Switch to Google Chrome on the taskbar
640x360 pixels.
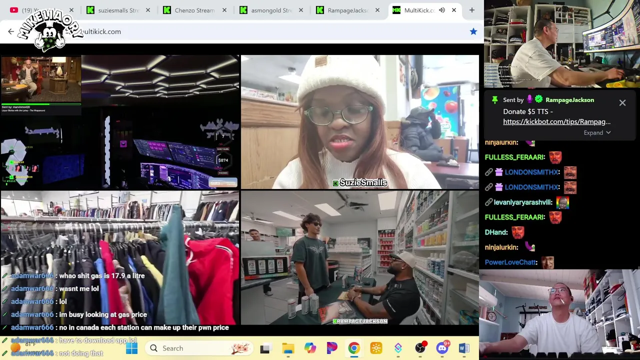(354, 348)
